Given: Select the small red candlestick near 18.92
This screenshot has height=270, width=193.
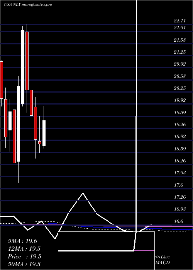Looking at the screenshot, I should tap(40, 143).
